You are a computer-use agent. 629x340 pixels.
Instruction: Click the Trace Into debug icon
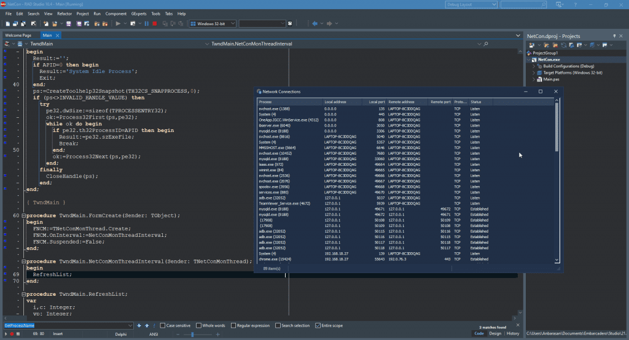165,24
